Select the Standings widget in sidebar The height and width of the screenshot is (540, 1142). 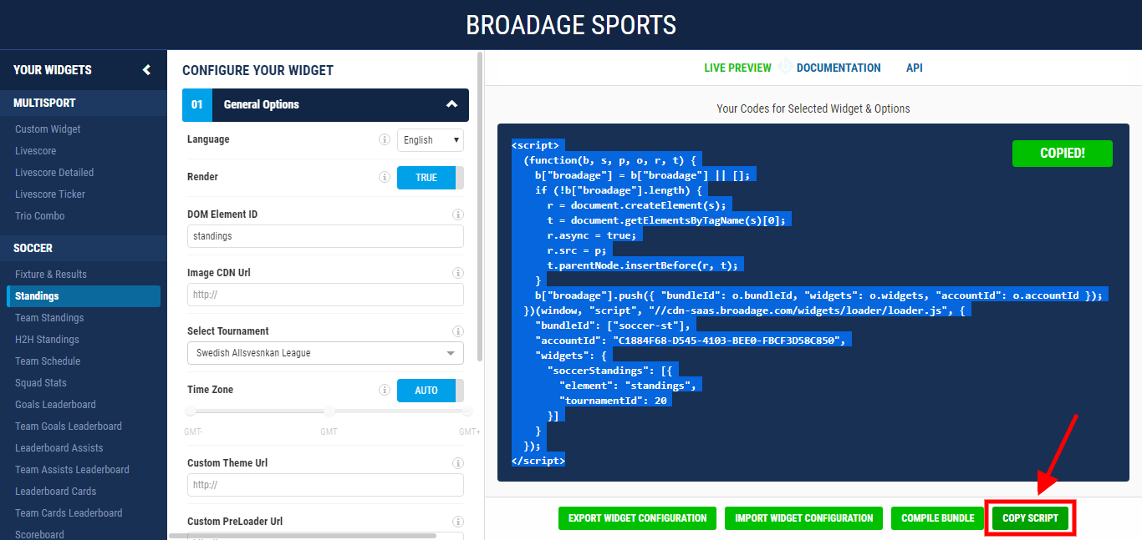tap(84, 296)
